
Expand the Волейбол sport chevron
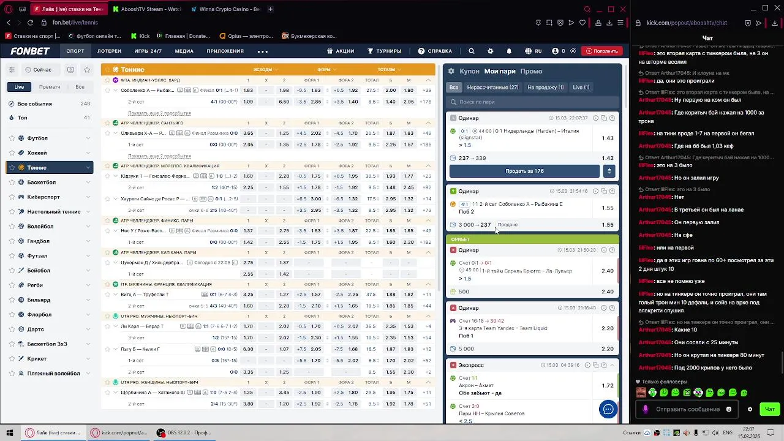pyautogui.click(x=88, y=226)
